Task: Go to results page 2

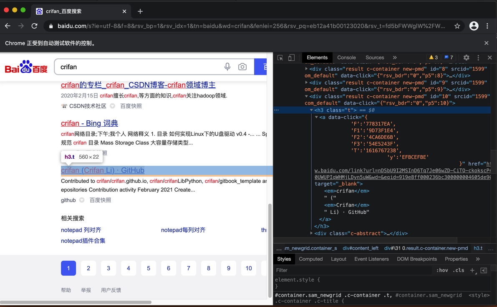Action: click(88, 268)
